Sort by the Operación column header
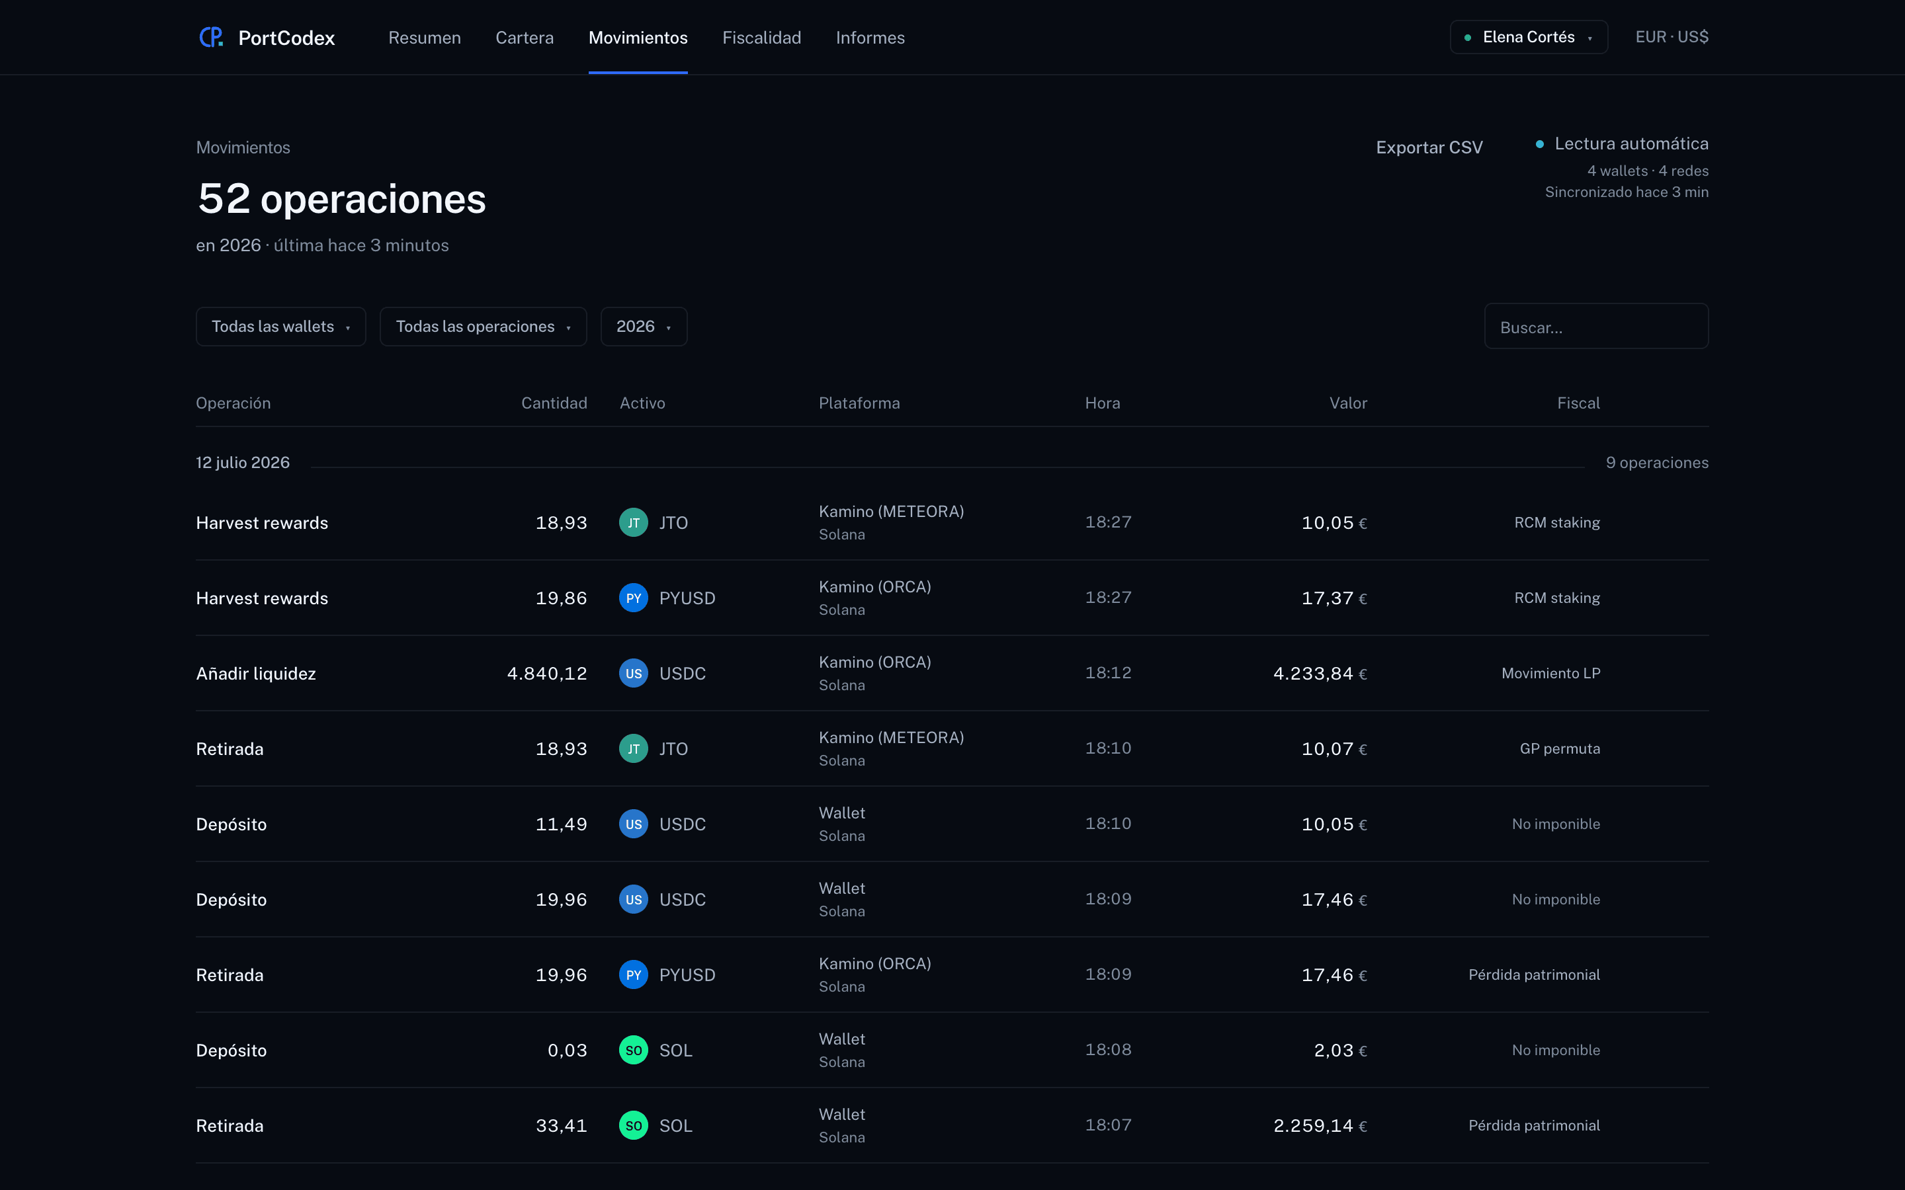 coord(233,403)
